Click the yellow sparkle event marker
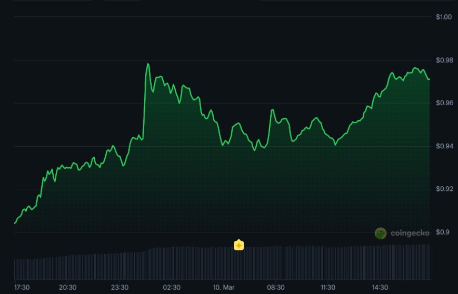 (x=238, y=245)
